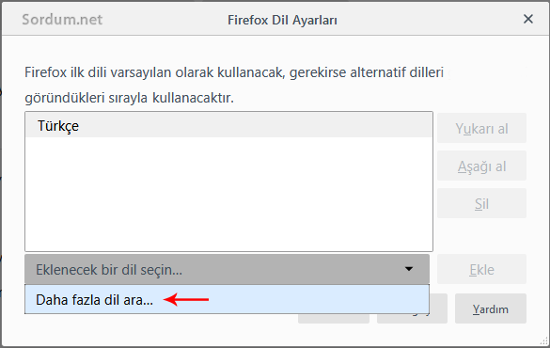Click the Ekle button
This screenshot has height=348, width=550.
481,269
